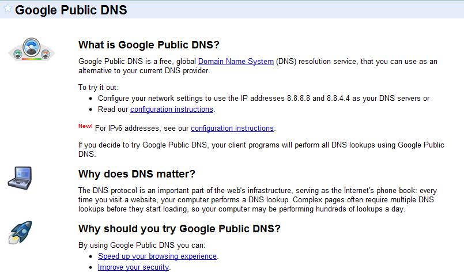Click the speedometer gauge icon
The height and width of the screenshot is (272, 464).
click(x=31, y=51)
